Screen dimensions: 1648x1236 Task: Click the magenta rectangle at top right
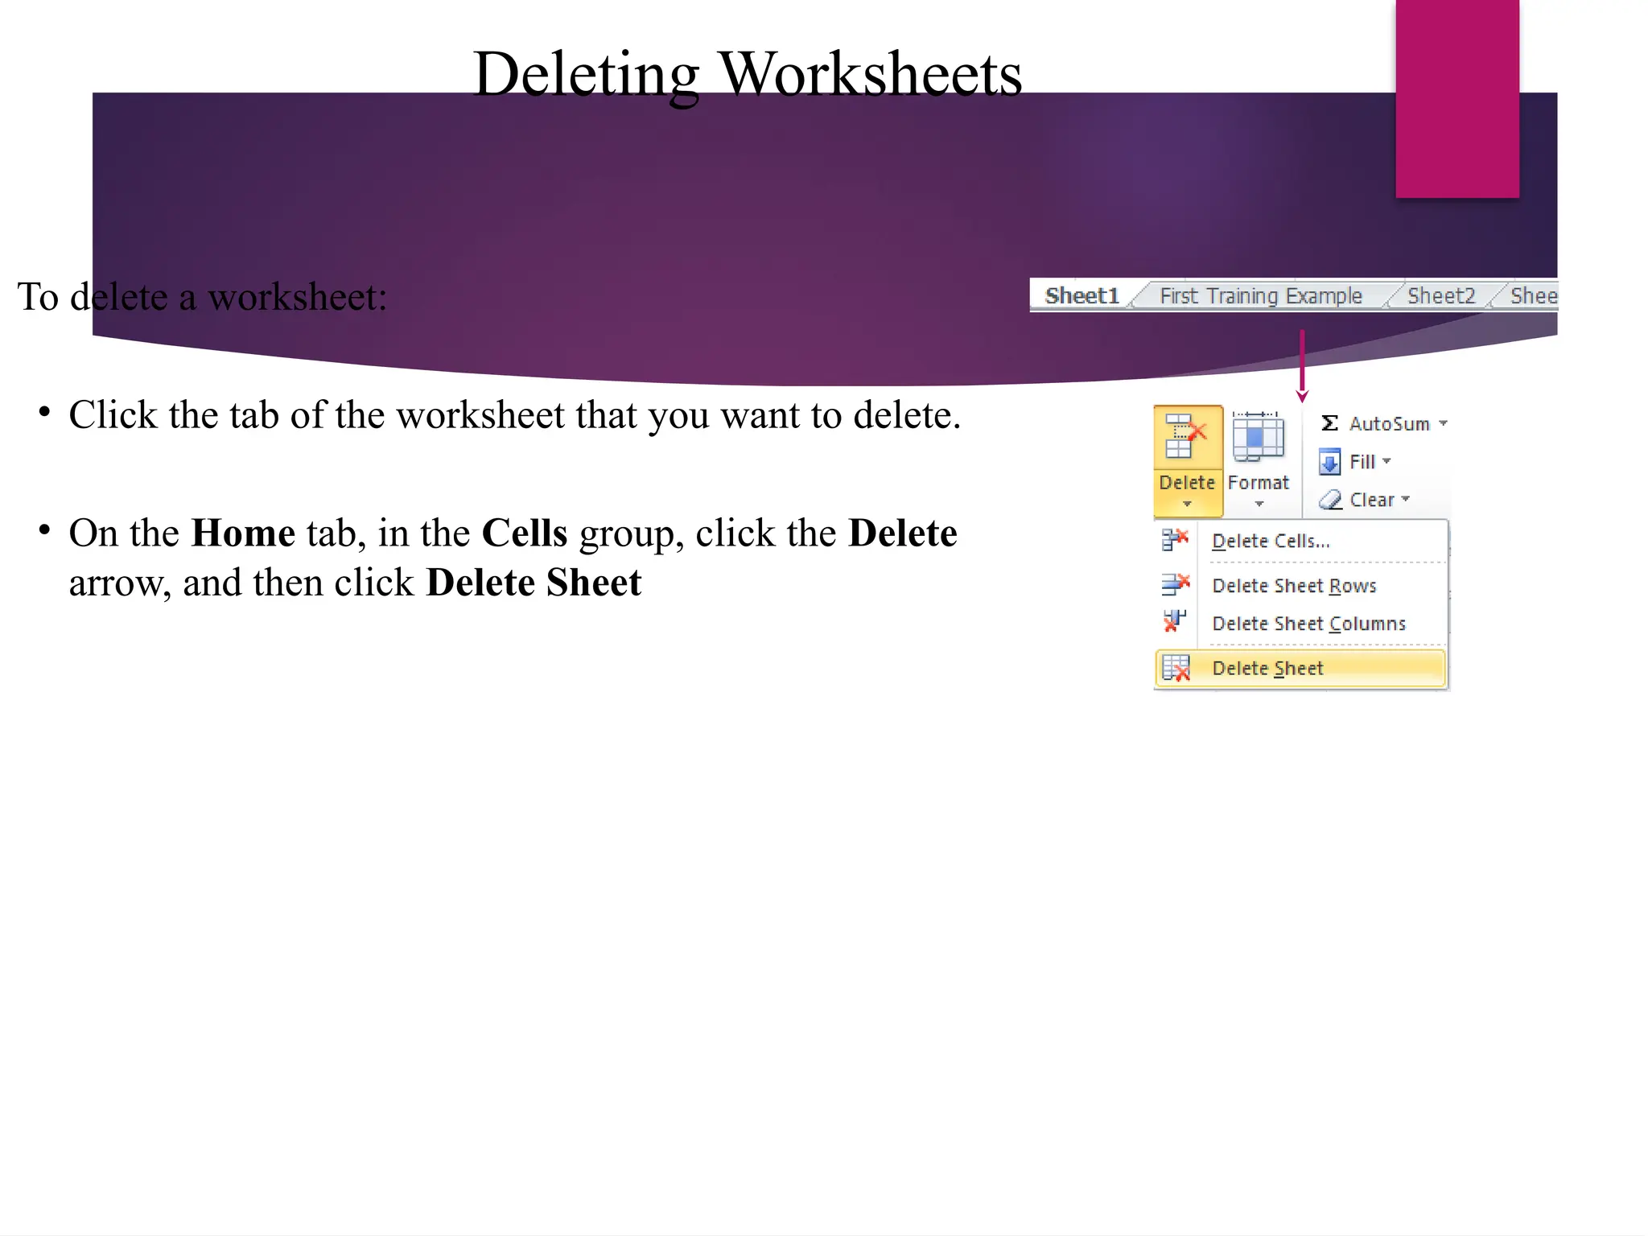[1456, 97]
